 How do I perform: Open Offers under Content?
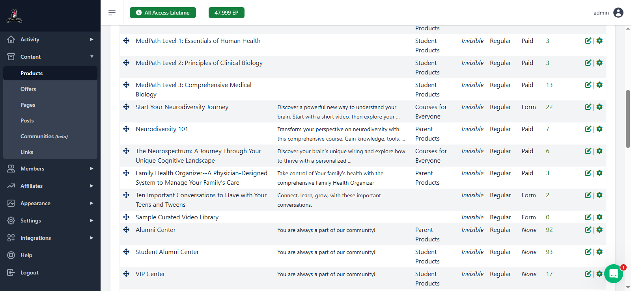tap(28, 89)
